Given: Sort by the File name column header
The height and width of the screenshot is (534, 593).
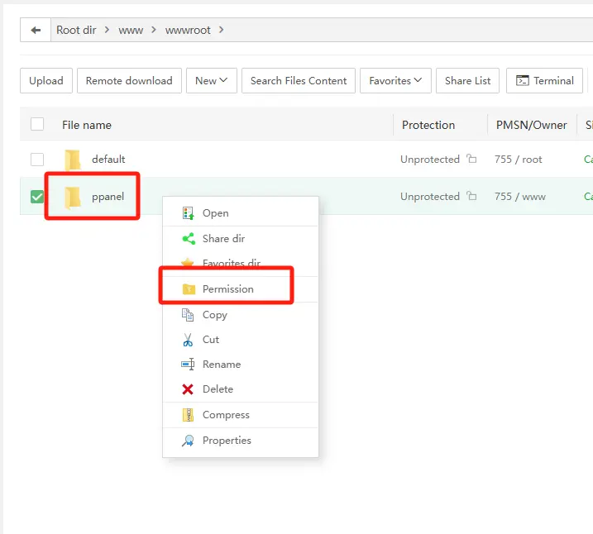Looking at the screenshot, I should [x=87, y=125].
